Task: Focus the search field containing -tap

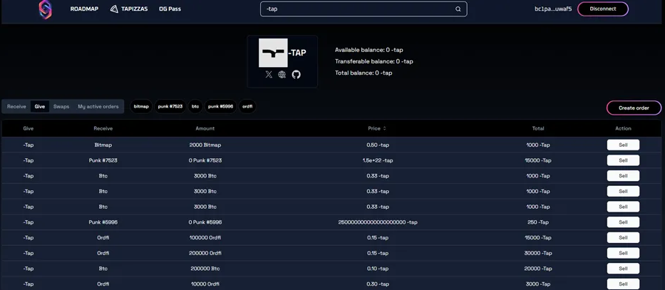Action: (356, 9)
